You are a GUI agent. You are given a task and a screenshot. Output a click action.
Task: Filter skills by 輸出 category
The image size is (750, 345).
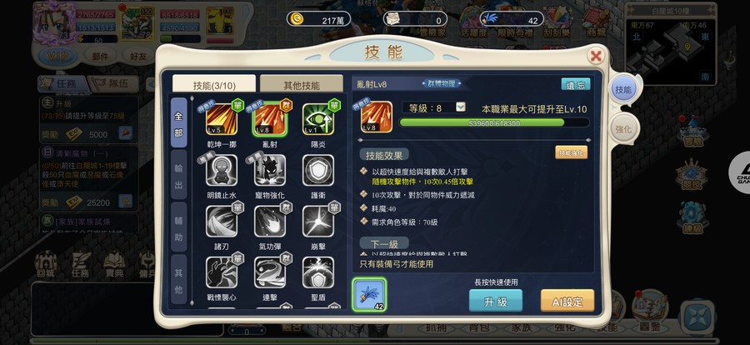[178, 174]
